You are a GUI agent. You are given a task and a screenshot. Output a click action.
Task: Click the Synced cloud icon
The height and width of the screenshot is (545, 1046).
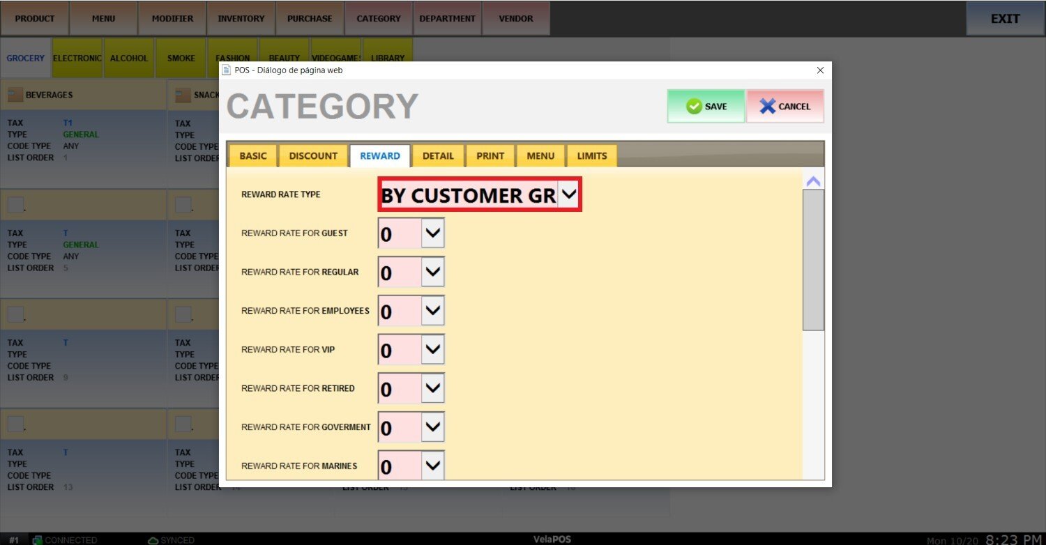(153, 540)
